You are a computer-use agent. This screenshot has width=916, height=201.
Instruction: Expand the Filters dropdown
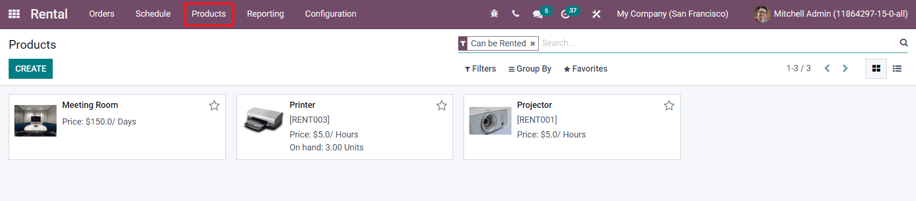tap(480, 69)
